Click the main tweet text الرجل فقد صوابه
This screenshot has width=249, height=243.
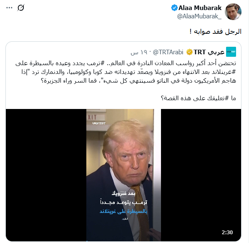coord(216,32)
